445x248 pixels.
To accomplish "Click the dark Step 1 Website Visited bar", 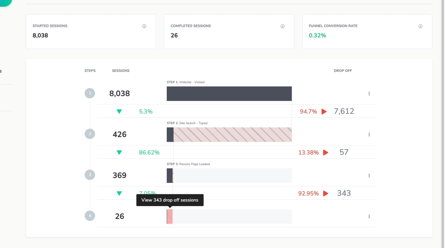I will coord(229,94).
